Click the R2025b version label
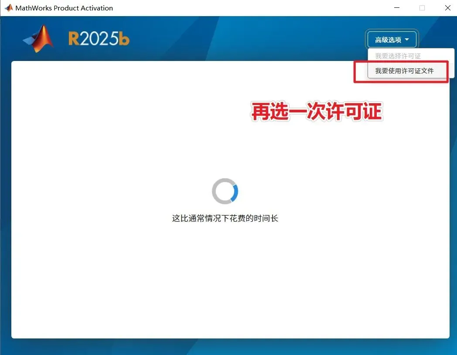This screenshot has height=355, width=457. 99,38
